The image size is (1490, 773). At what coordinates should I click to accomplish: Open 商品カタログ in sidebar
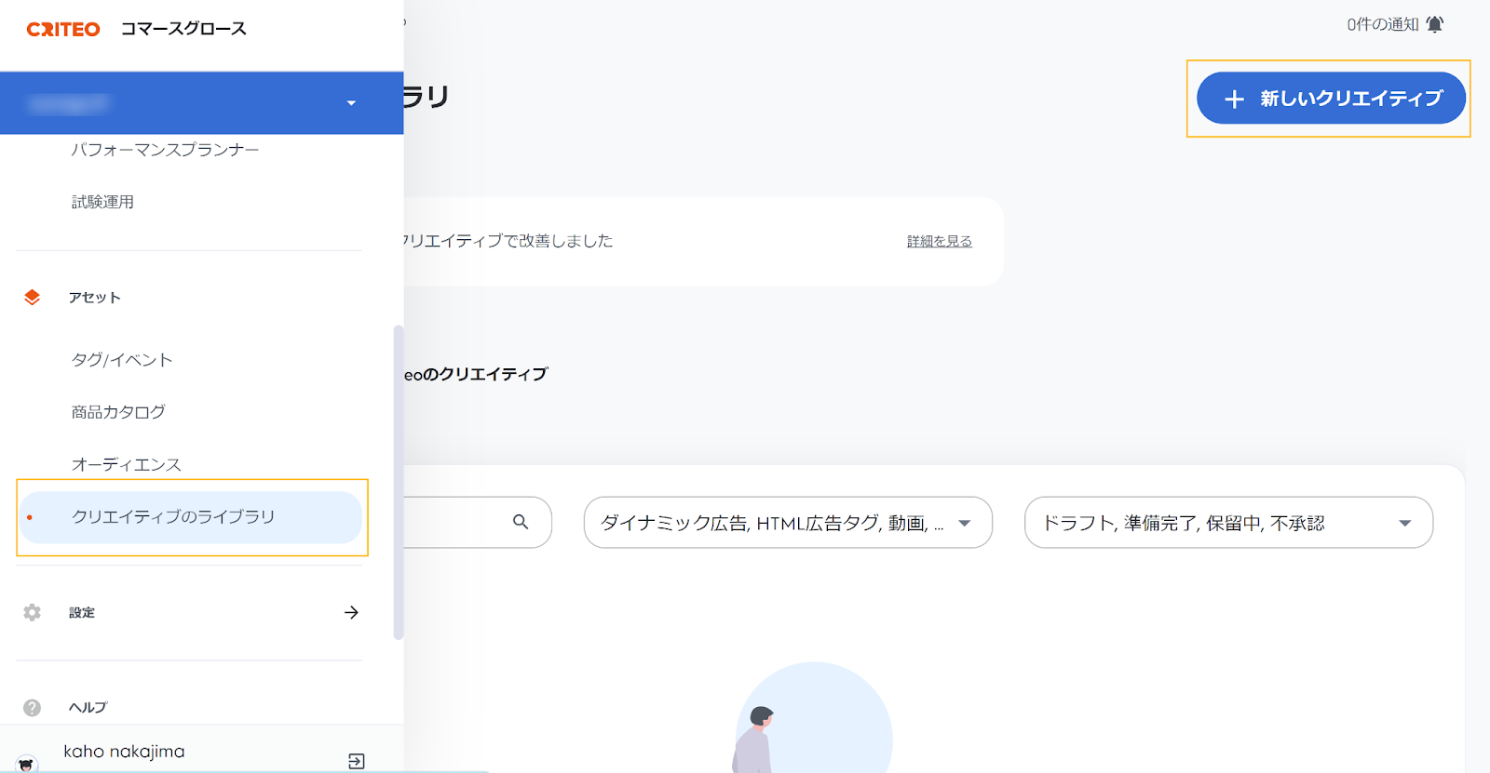pos(118,412)
